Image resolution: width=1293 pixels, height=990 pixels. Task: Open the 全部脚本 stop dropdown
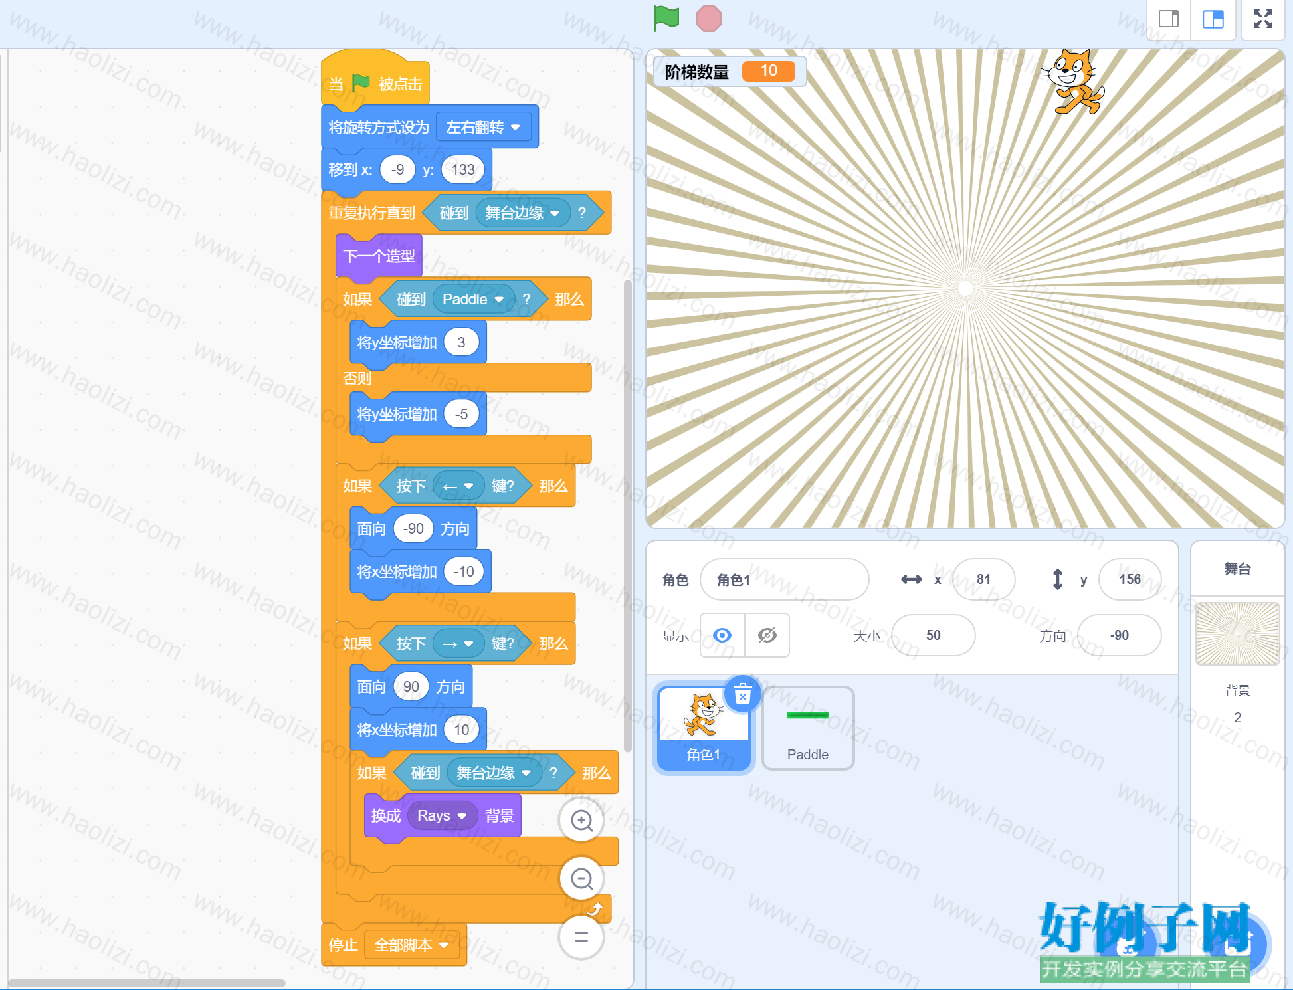[411, 945]
